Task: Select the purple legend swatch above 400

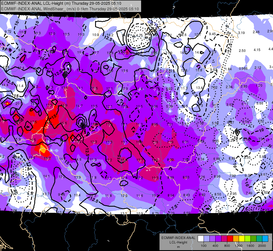Action: [218, 239]
